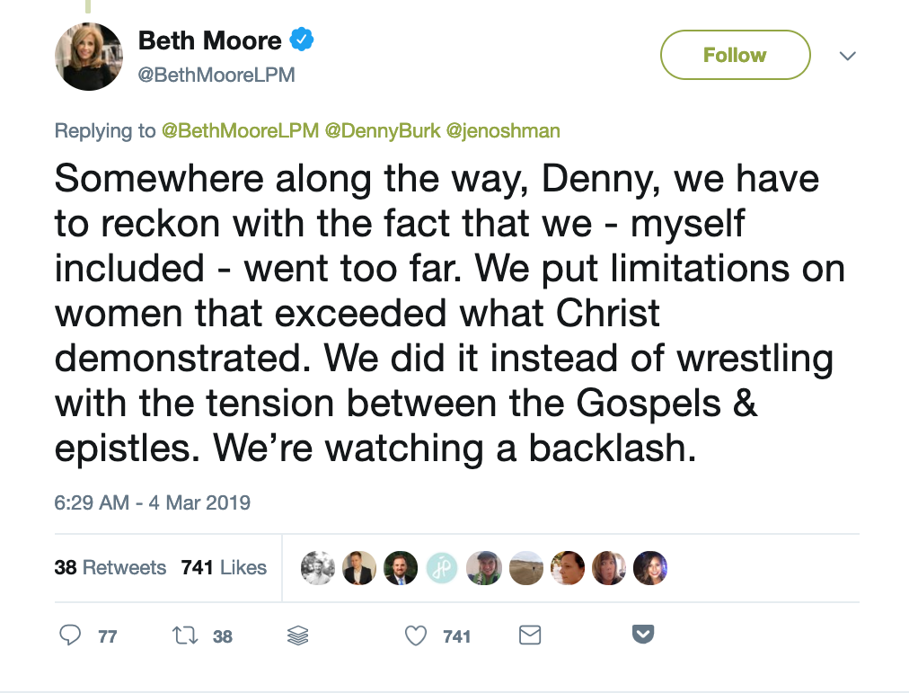This screenshot has height=693, width=909.
Task: Click the reply speech bubble icon
Action: (x=71, y=635)
